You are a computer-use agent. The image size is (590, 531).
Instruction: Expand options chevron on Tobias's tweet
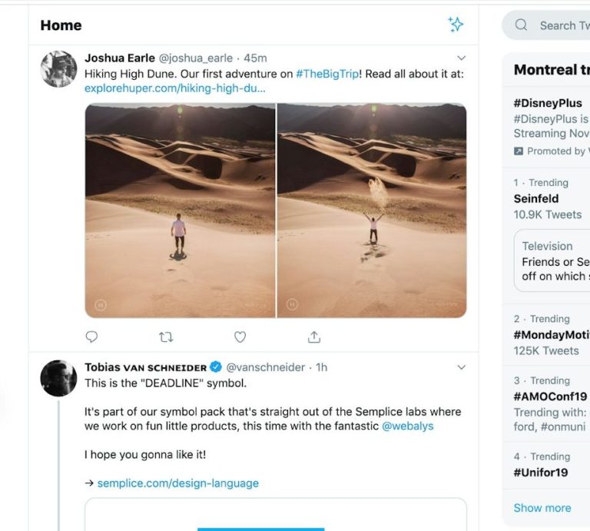pyautogui.click(x=461, y=367)
